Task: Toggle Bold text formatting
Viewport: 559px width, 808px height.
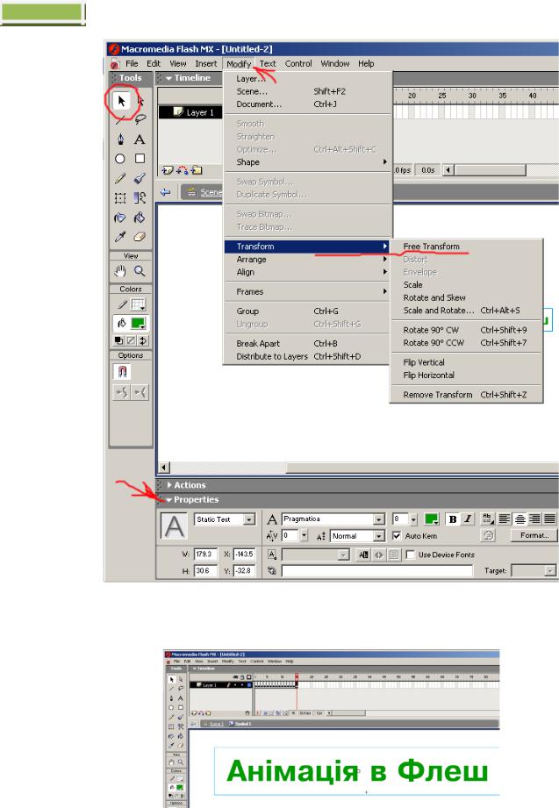Action: point(453,518)
